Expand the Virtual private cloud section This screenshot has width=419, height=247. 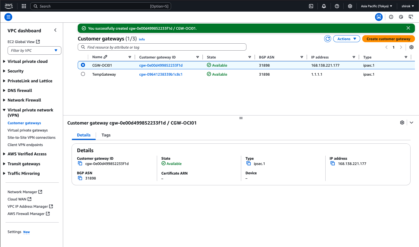(x=4, y=61)
